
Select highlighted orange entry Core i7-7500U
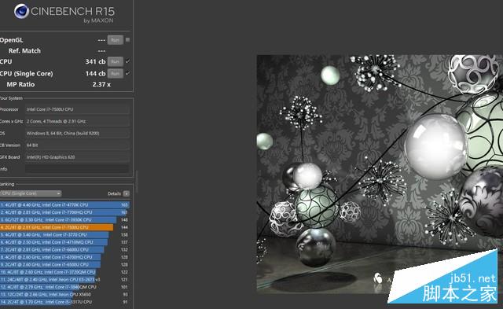(x=64, y=227)
